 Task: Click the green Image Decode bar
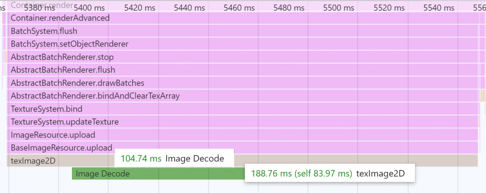[158, 174]
